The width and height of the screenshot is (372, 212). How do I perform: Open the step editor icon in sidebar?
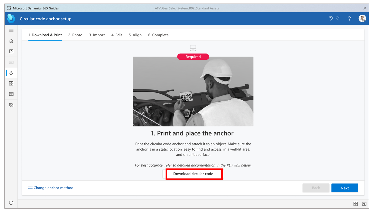(x=11, y=94)
